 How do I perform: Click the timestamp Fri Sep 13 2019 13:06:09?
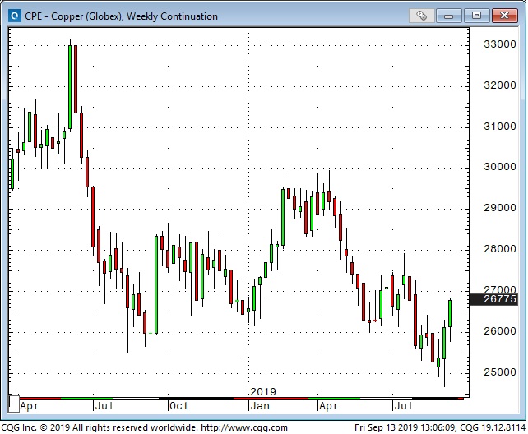coord(405,427)
